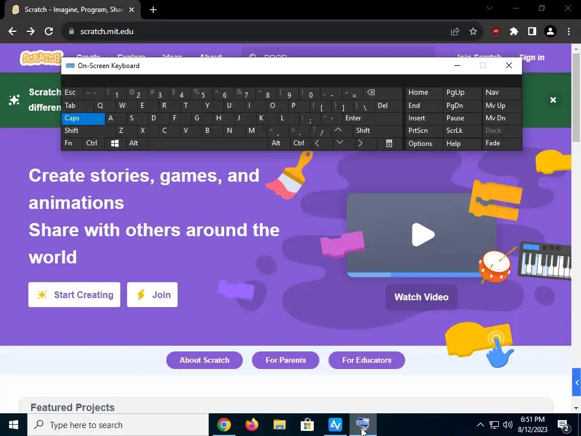Dismiss the green announcement banner
The width and height of the screenshot is (581, 436).
(553, 100)
